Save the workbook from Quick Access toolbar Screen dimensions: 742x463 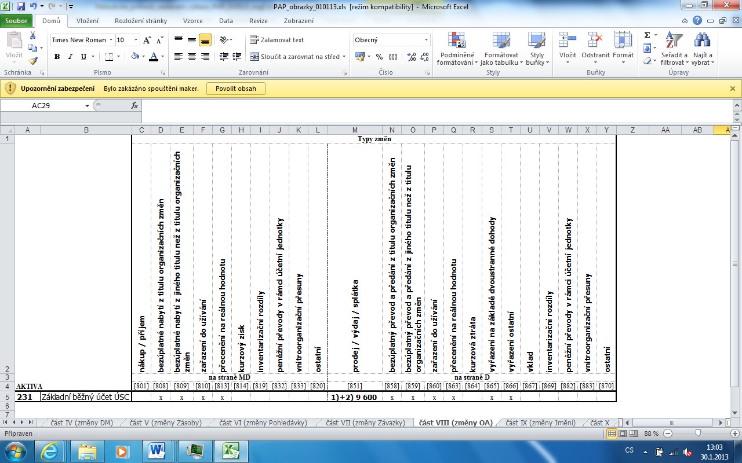(x=21, y=7)
